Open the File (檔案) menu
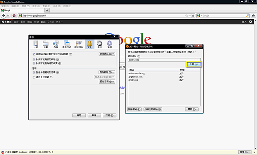Image resolution: width=257 pixels, height=155 pixels. (5, 6)
